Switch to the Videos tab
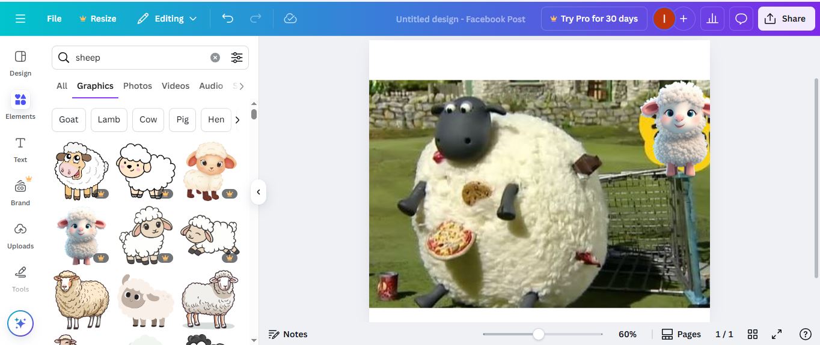 176,86
